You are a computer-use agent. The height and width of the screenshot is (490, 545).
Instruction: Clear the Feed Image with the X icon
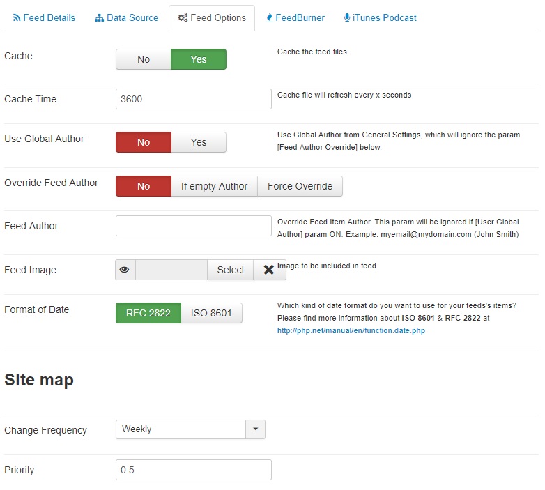pyautogui.click(x=269, y=270)
